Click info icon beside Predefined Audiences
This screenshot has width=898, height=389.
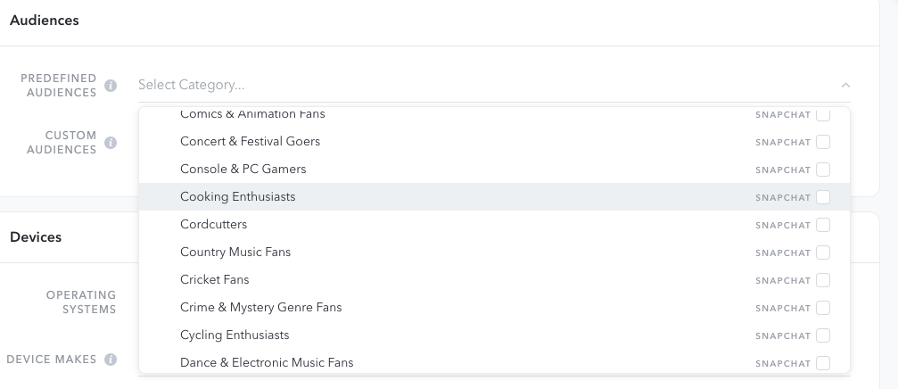[111, 86]
